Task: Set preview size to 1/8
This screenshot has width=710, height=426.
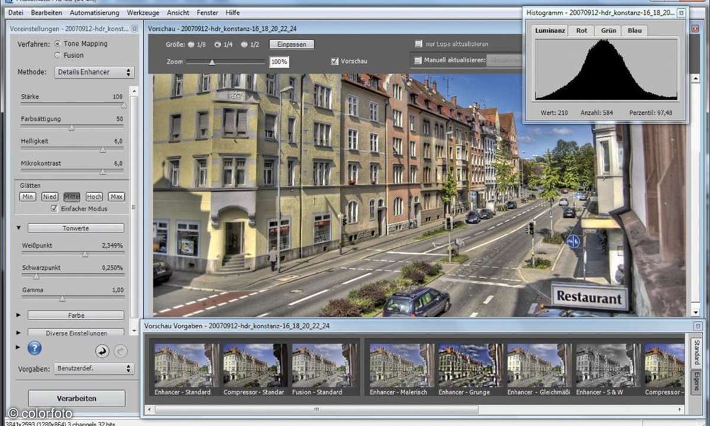Action: (x=191, y=44)
